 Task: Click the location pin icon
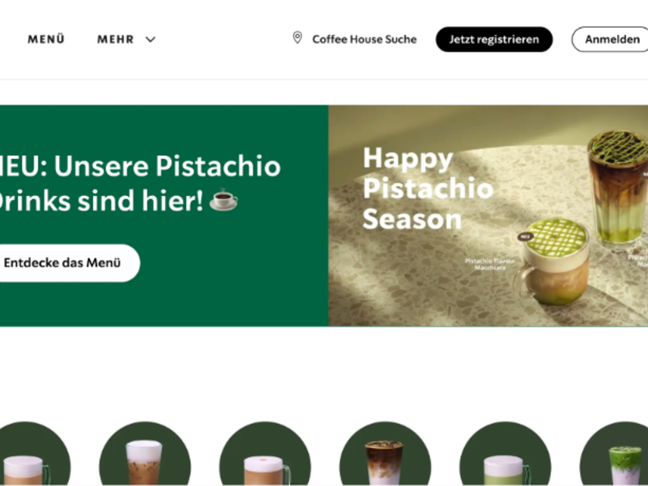[x=297, y=38]
